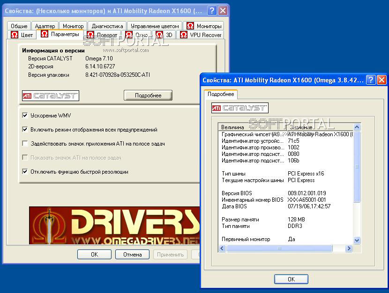Select the Тип шины row

tap(286, 174)
